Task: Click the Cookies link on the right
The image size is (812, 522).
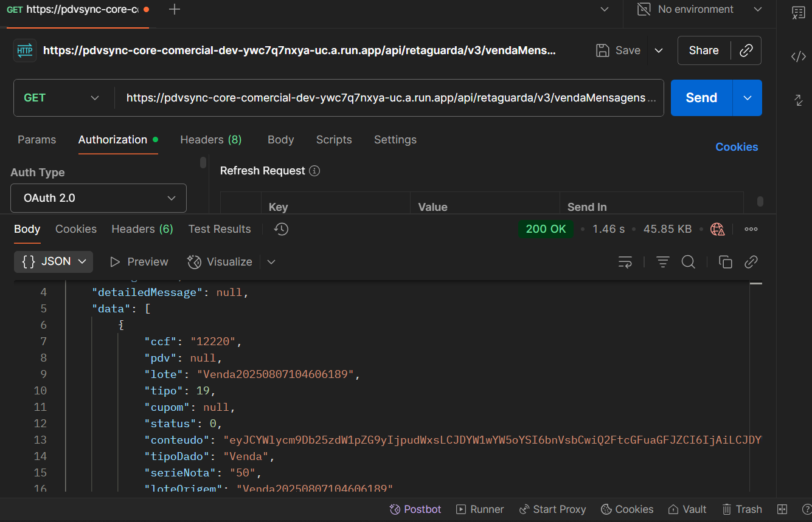Action: (x=737, y=147)
